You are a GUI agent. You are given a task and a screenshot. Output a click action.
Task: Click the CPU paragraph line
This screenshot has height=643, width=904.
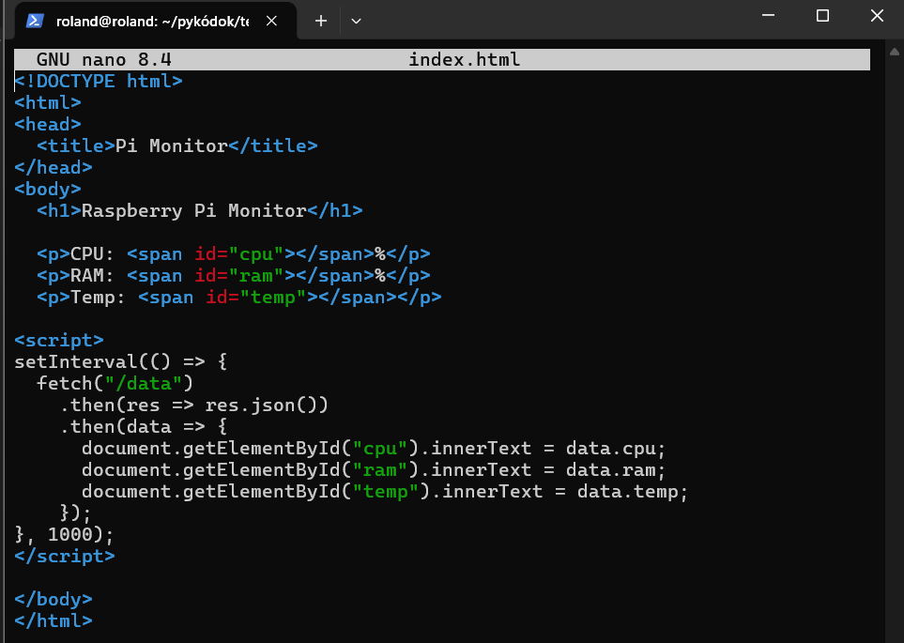tap(234, 254)
